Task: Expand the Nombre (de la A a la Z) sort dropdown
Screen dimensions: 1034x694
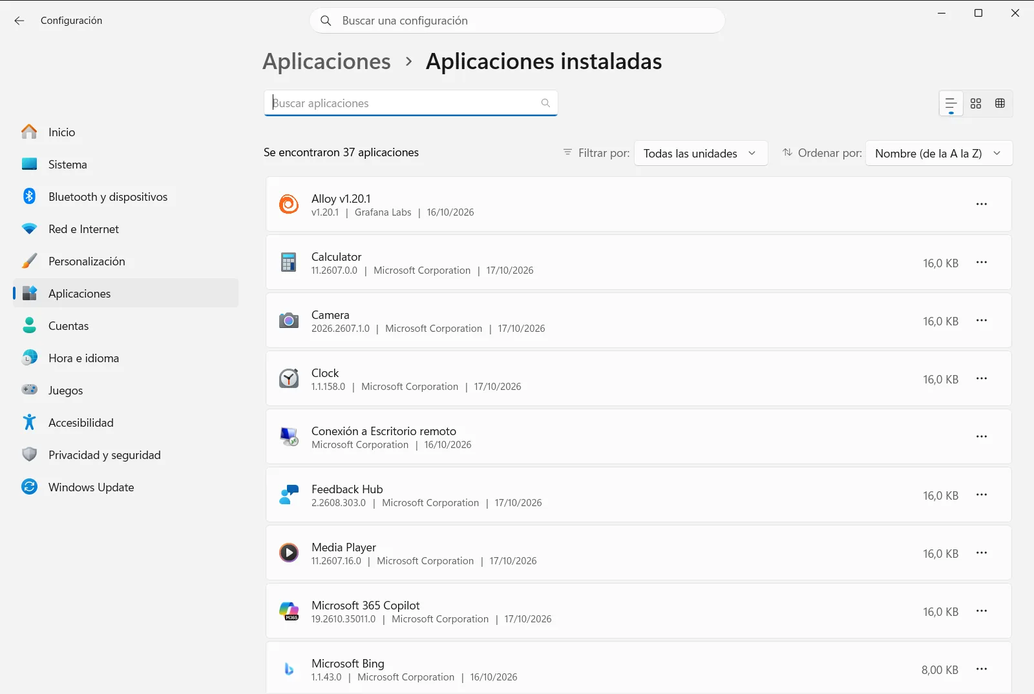Action: click(x=939, y=153)
